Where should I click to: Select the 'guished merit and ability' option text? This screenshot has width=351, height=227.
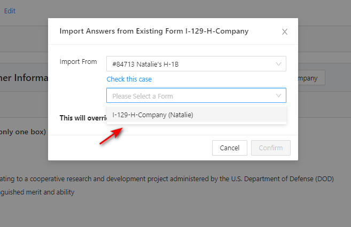(x=37, y=192)
